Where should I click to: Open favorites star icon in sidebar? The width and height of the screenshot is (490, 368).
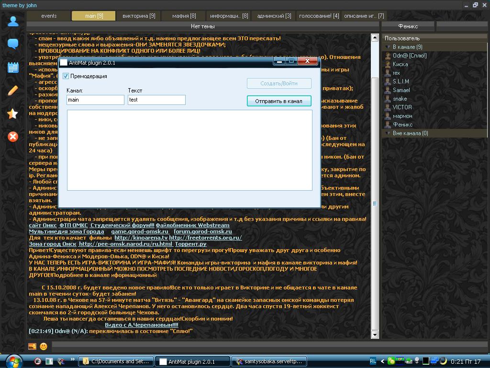click(x=13, y=114)
